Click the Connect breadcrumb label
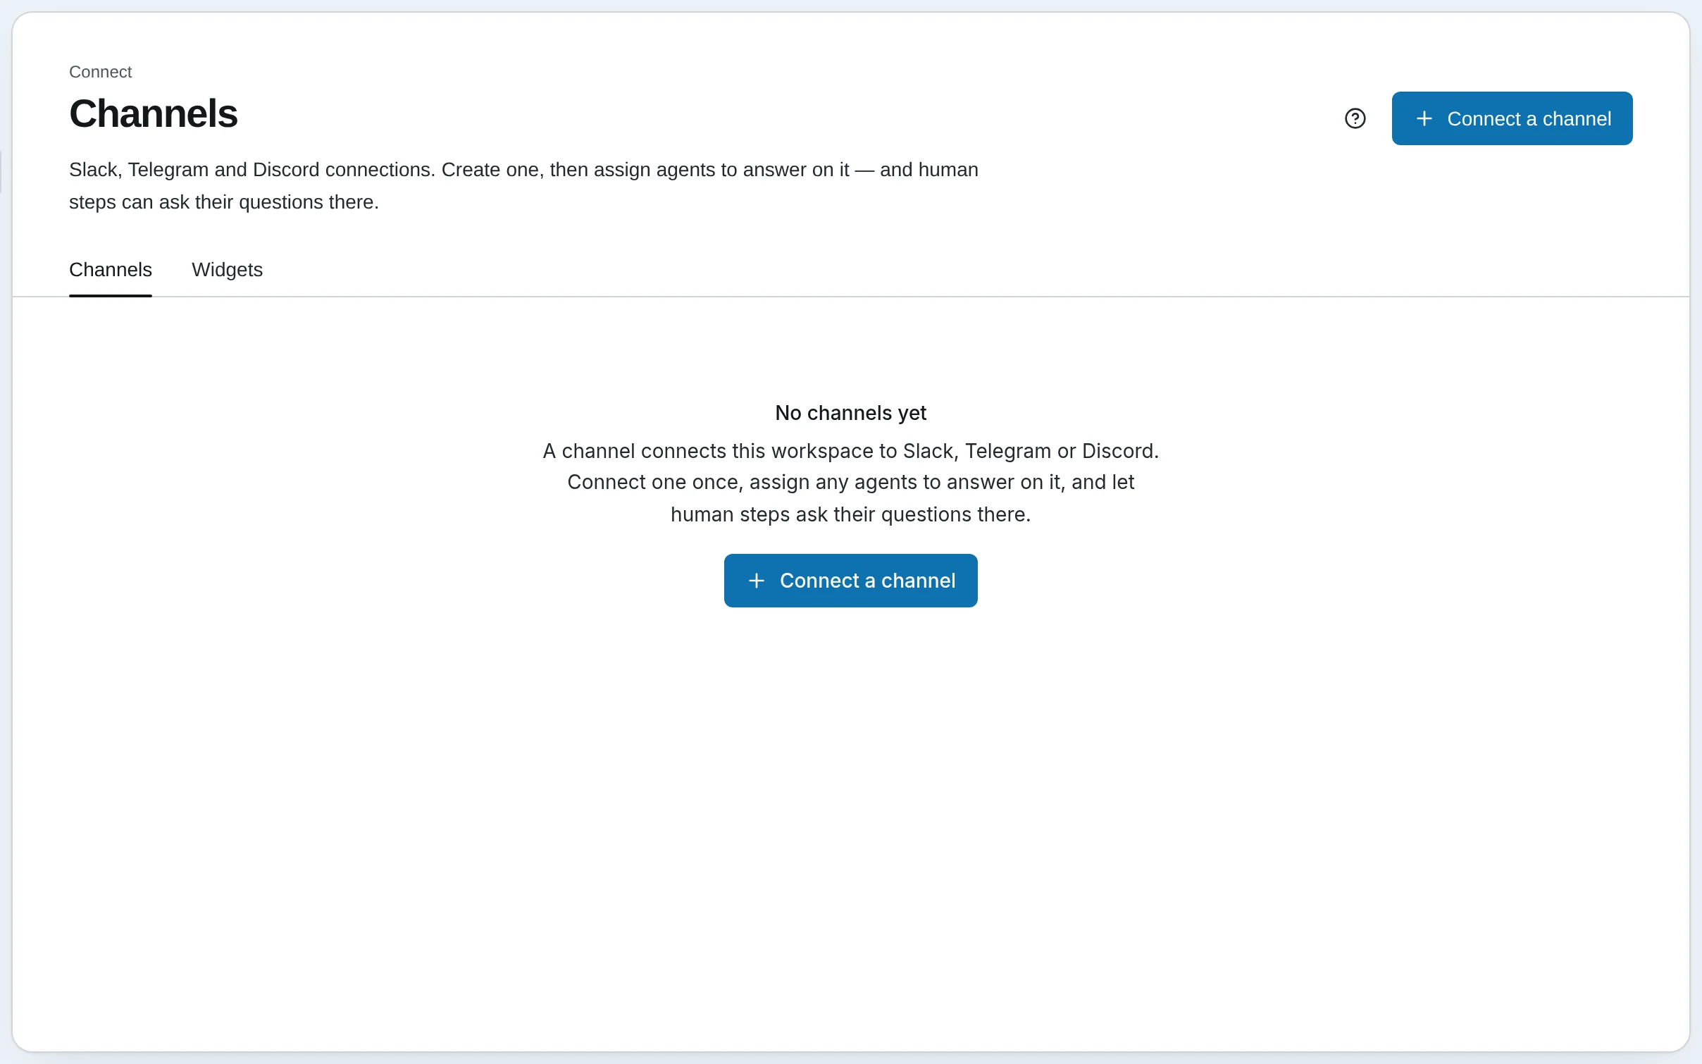Image resolution: width=1702 pixels, height=1064 pixels. tap(100, 72)
